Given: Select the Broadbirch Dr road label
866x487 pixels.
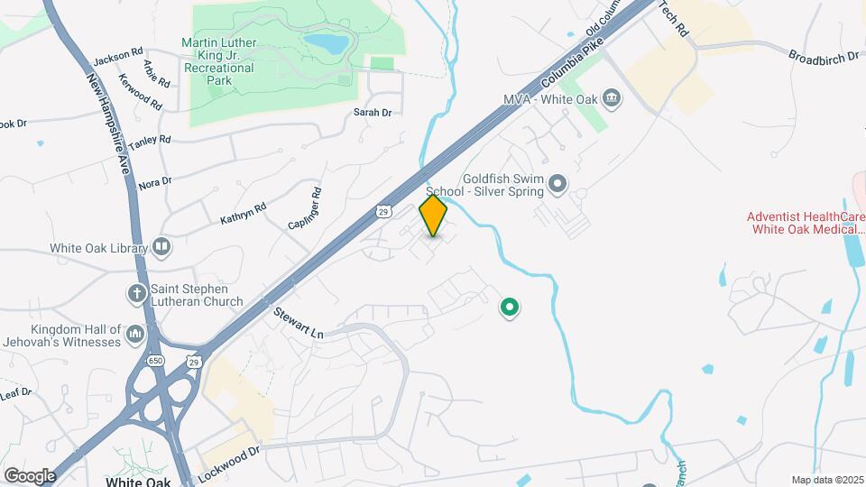Looking at the screenshot, I should pyautogui.click(x=824, y=58).
